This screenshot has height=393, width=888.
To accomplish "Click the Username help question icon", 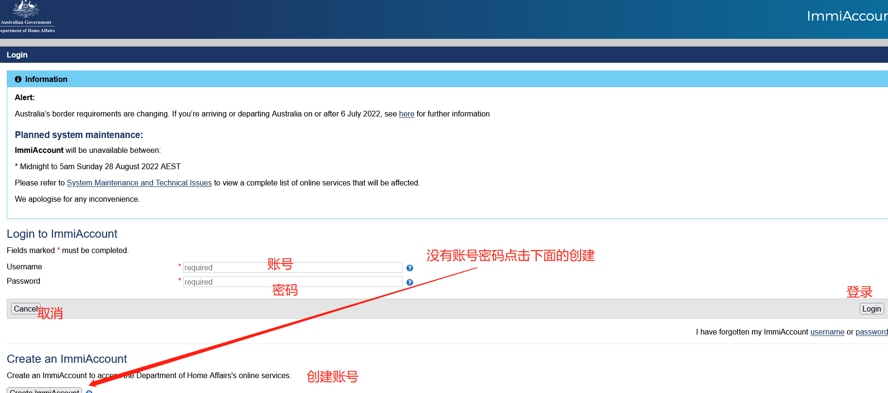I will click(x=409, y=268).
